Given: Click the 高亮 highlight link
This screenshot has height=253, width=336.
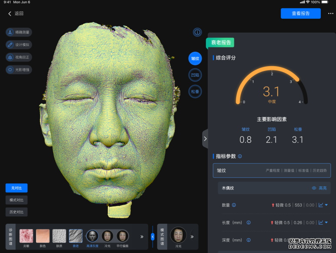Looking at the screenshot, I should 323,188.
